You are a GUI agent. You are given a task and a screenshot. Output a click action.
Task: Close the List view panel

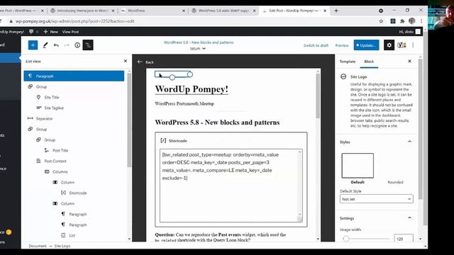126,61
